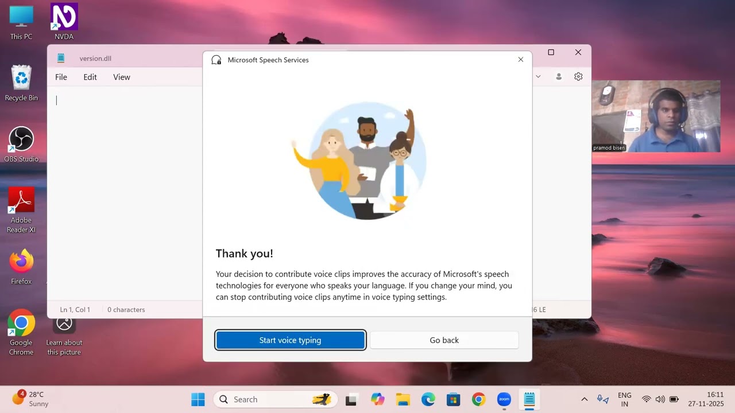
Task: Click the Notepad account profile icon
Action: pyautogui.click(x=559, y=76)
